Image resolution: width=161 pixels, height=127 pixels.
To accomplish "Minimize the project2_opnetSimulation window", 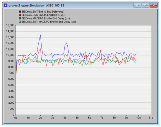I will pos(137,5).
